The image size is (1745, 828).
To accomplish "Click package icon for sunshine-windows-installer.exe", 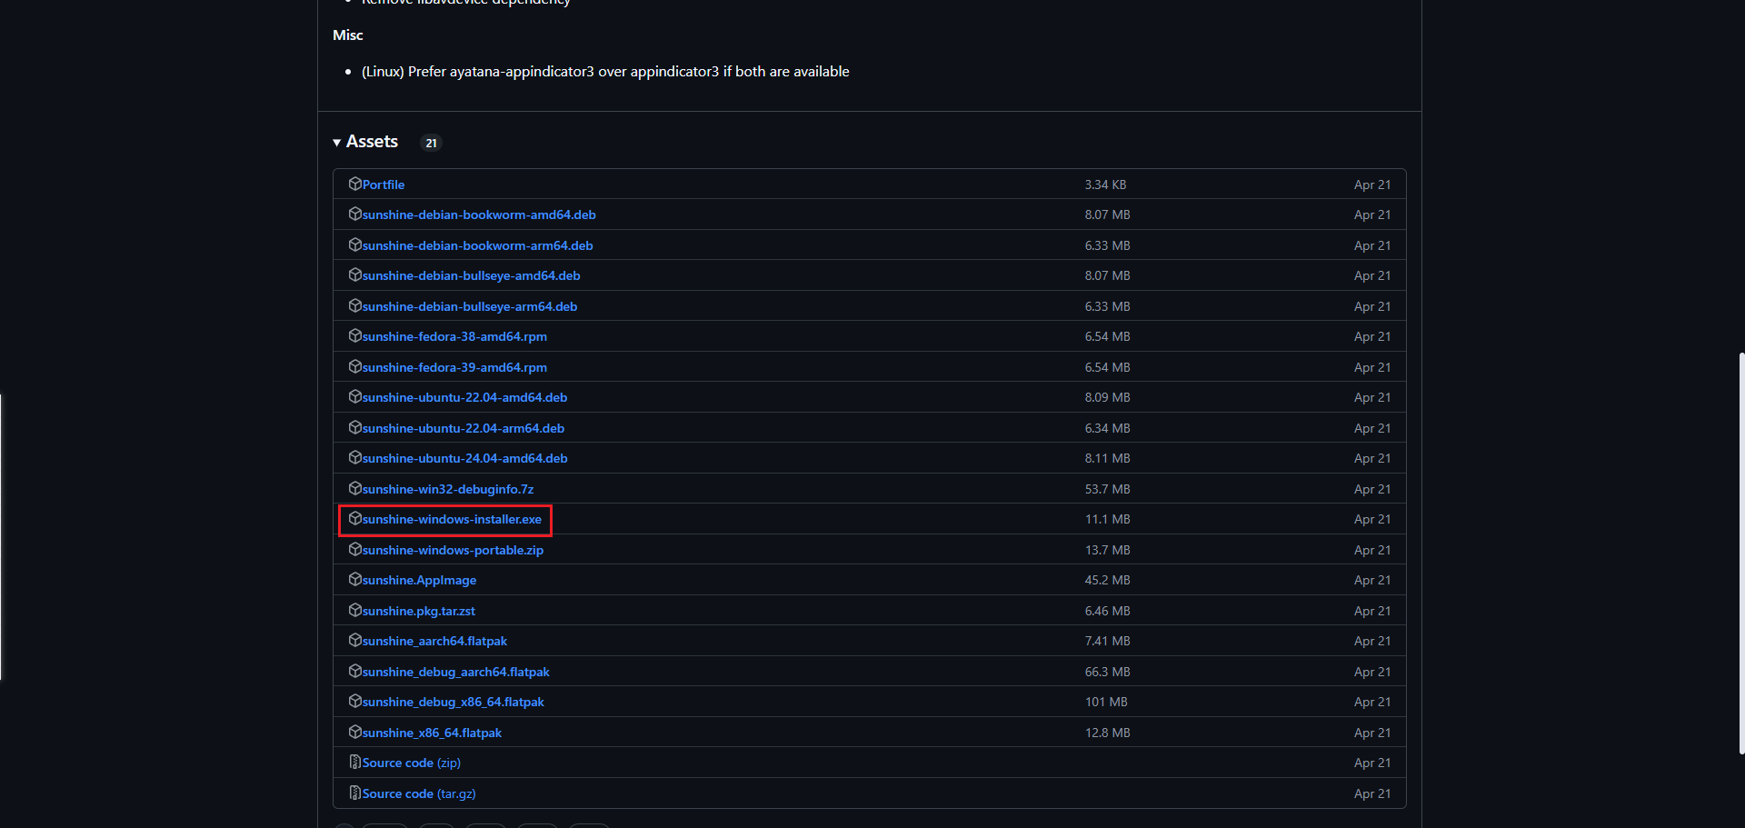I will 355,519.
